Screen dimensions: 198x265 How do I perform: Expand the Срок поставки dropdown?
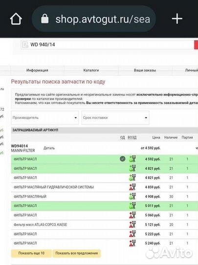(115, 118)
